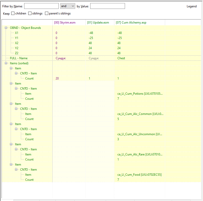Click the ca_LI_Cum_Potions item cell

tap(140, 94)
